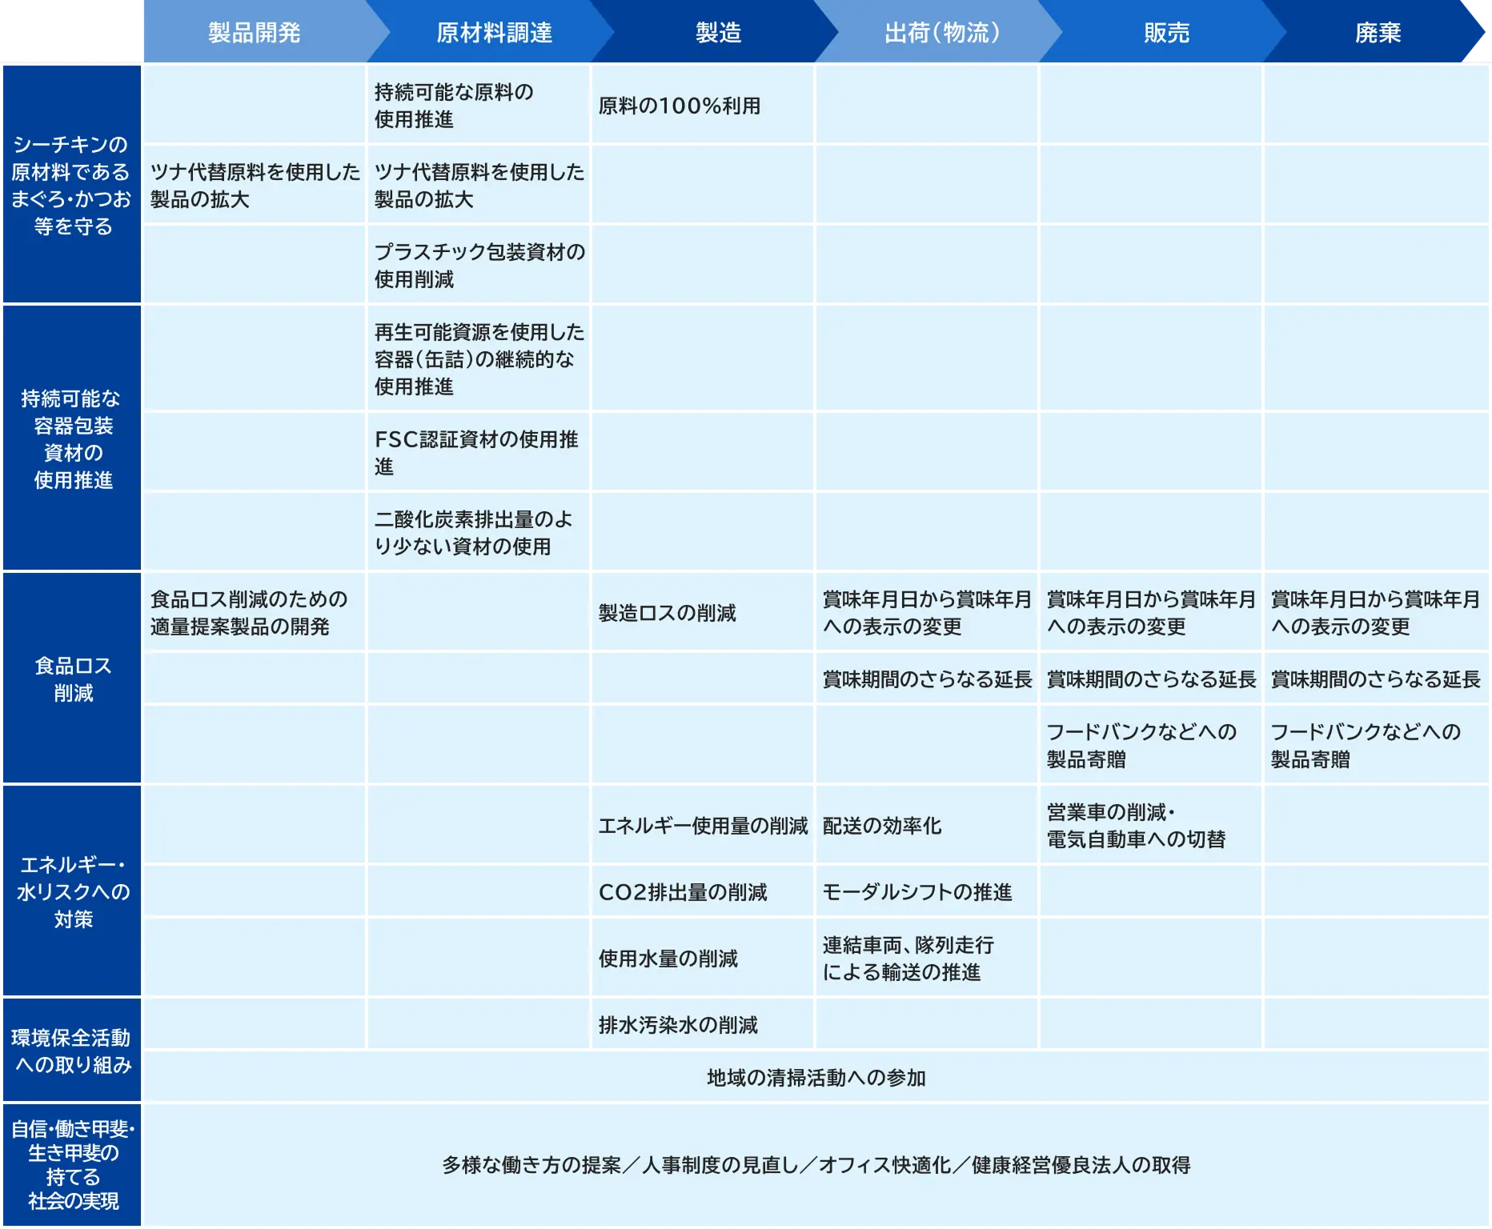Click cell 食品ロス削減のための適量提案製品の開発

click(x=255, y=612)
